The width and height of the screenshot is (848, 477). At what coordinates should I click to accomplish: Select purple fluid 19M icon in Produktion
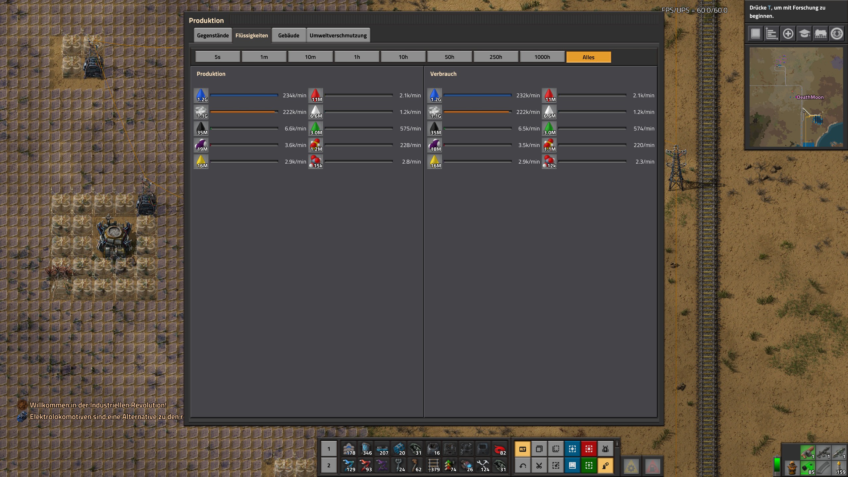[x=201, y=145]
